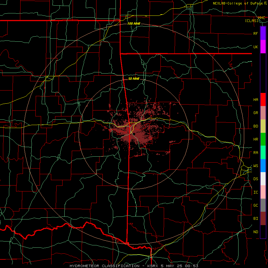The height and width of the screenshot is (268, 268).
Task: Pick the HR green legend color block
Action: click(263, 139)
